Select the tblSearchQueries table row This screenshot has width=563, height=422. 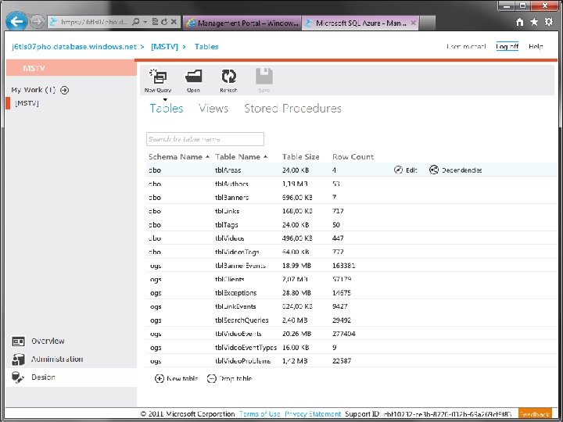coord(352,320)
